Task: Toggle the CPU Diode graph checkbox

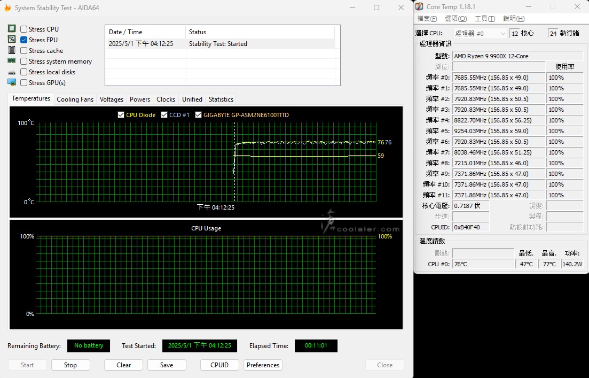Action: (121, 115)
